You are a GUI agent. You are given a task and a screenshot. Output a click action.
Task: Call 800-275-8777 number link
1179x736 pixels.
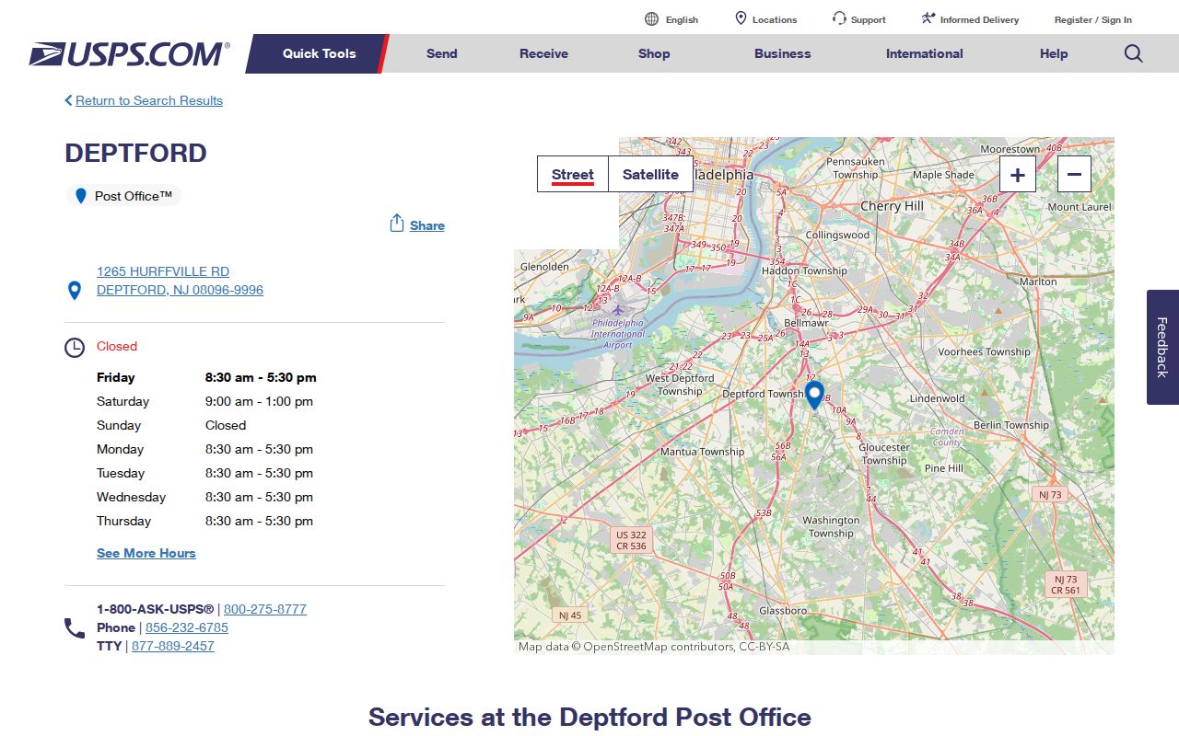pyautogui.click(x=265, y=609)
